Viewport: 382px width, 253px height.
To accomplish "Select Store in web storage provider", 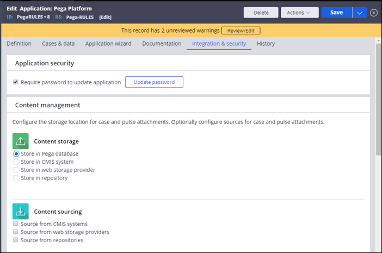I will 16,170.
